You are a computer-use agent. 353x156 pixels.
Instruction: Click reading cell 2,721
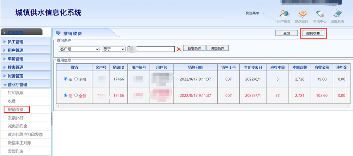click(x=299, y=95)
